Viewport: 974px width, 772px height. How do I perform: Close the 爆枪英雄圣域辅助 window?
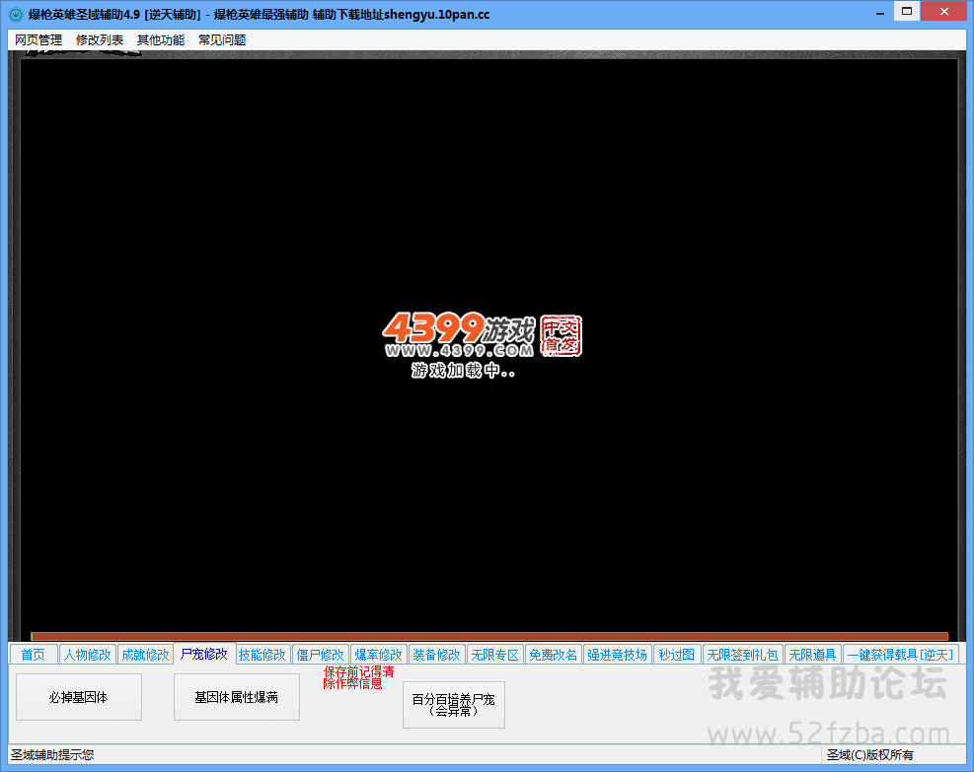943,11
